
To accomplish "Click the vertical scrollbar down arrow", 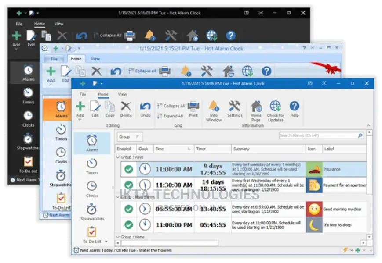I will coord(369,237).
